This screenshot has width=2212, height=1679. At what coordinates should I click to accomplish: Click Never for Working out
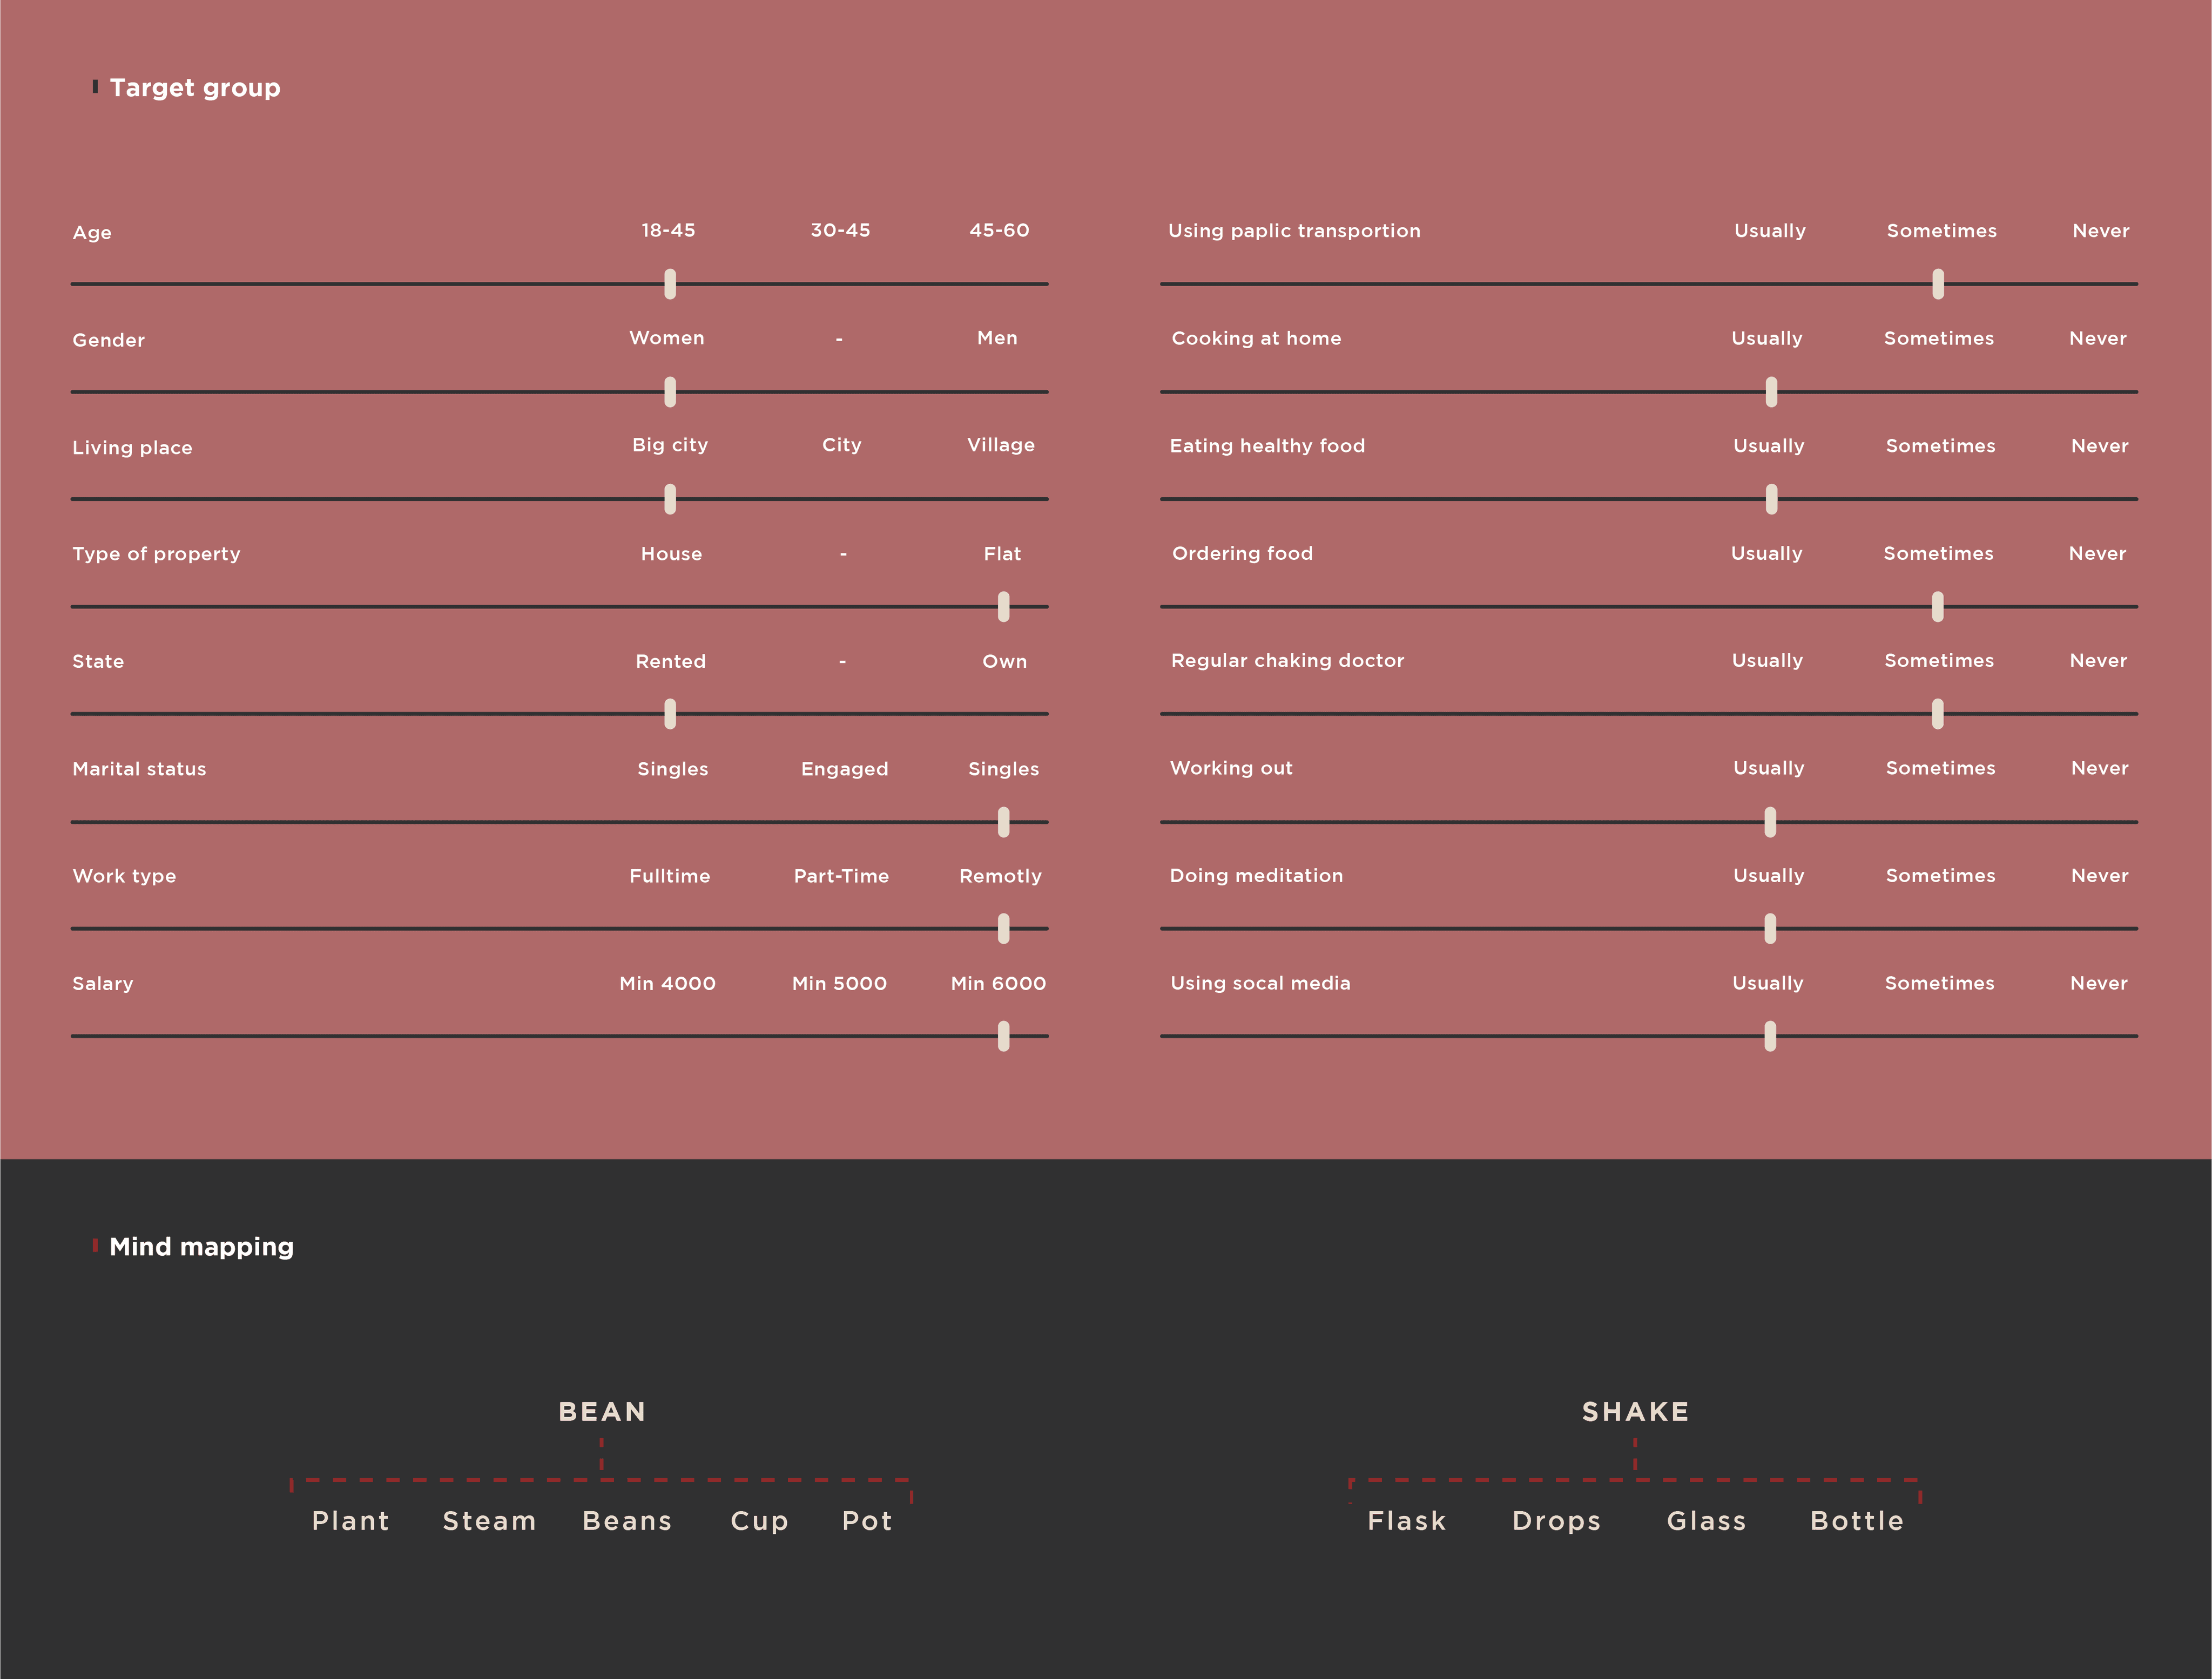2099,769
